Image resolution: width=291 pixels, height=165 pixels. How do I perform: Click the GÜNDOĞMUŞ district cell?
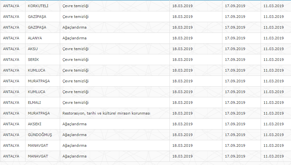(40, 135)
